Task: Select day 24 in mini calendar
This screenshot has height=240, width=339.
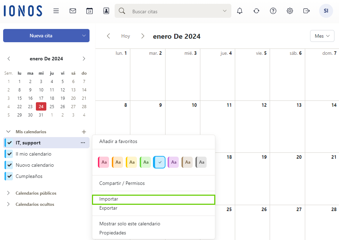Action: (x=41, y=106)
